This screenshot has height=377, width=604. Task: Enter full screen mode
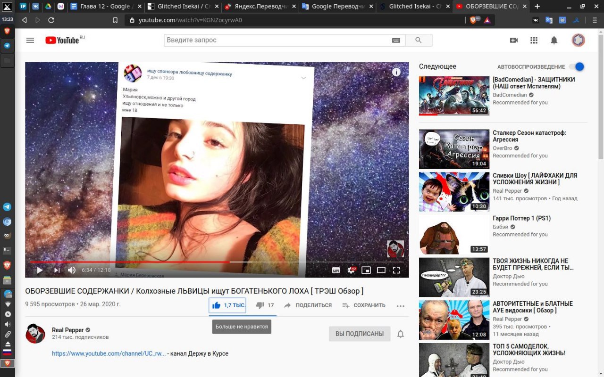(x=396, y=270)
